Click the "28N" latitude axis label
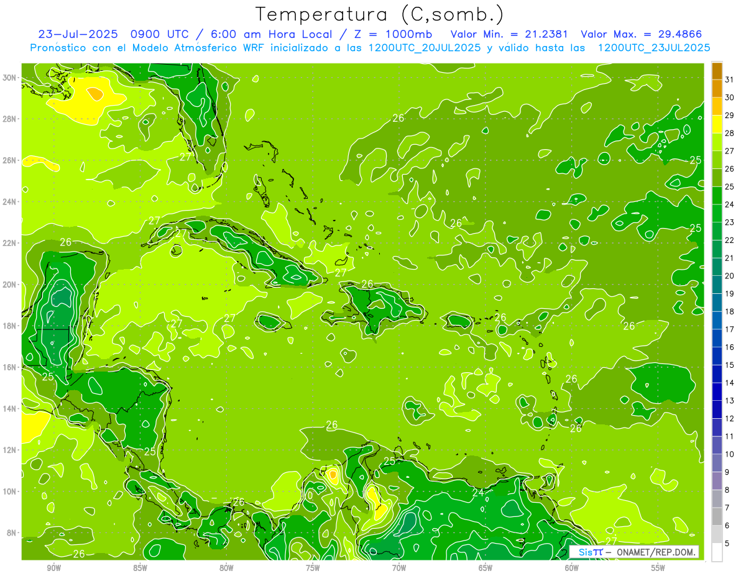746x576 pixels. point(9,119)
